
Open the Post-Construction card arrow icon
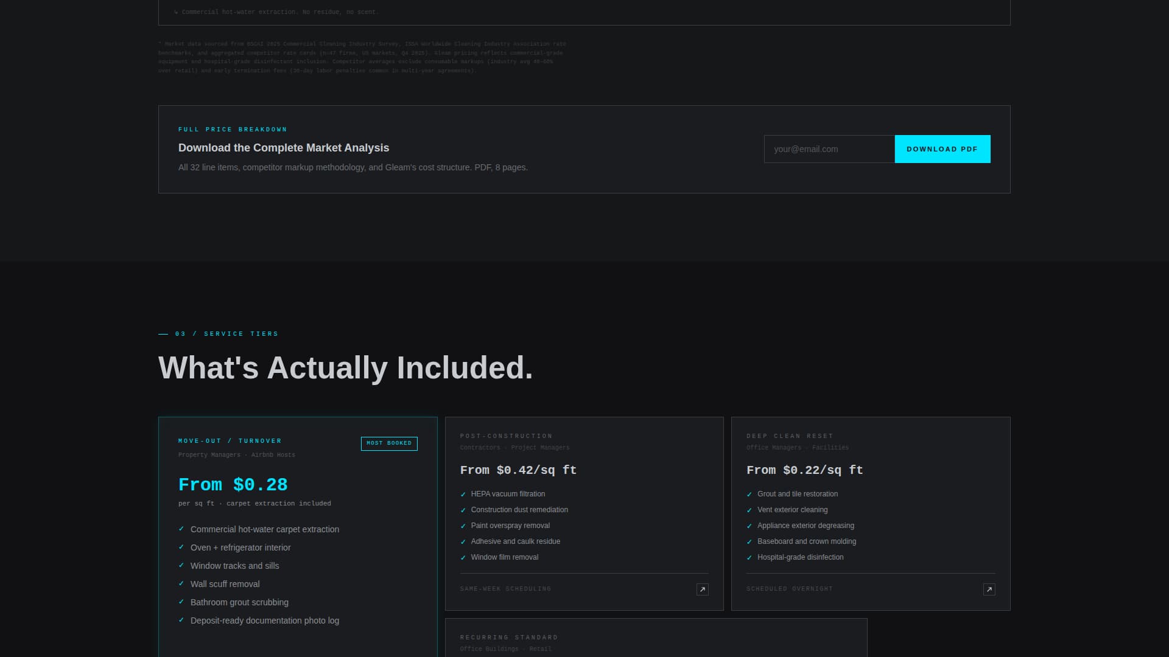[702, 589]
